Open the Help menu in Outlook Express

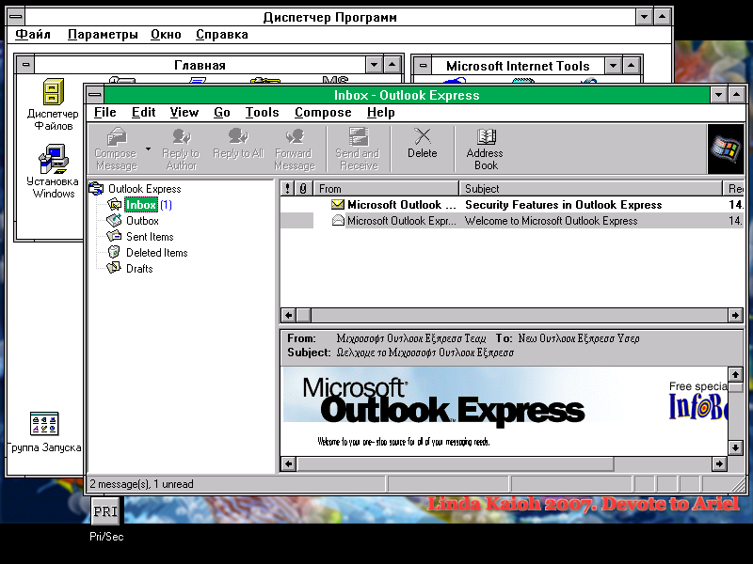tap(381, 112)
